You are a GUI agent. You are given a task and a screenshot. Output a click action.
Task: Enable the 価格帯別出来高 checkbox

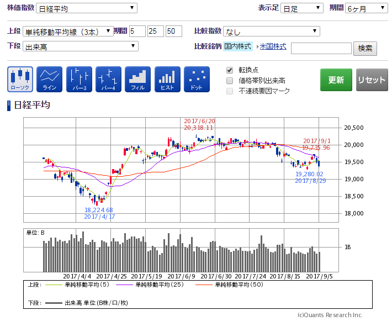tap(230, 81)
